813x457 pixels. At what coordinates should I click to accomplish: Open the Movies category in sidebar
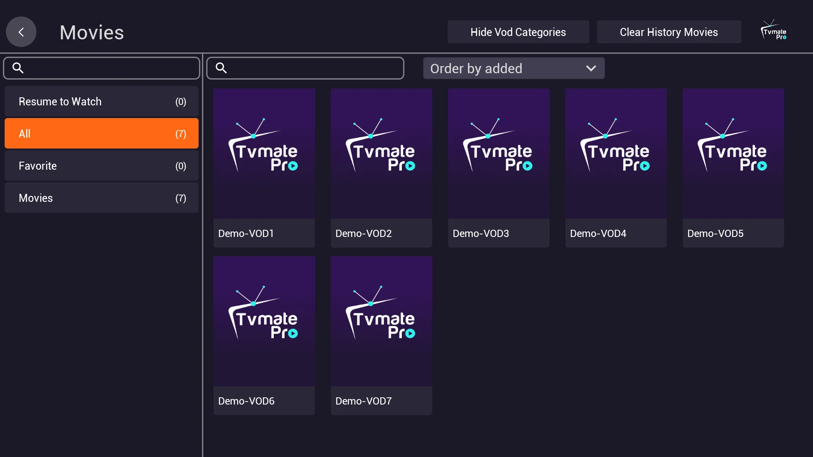click(102, 198)
